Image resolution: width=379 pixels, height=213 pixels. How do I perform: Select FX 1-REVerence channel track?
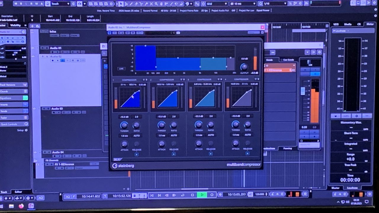point(64,164)
